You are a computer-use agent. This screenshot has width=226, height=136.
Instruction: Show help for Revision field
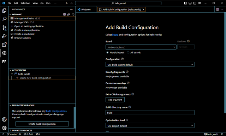188,41
